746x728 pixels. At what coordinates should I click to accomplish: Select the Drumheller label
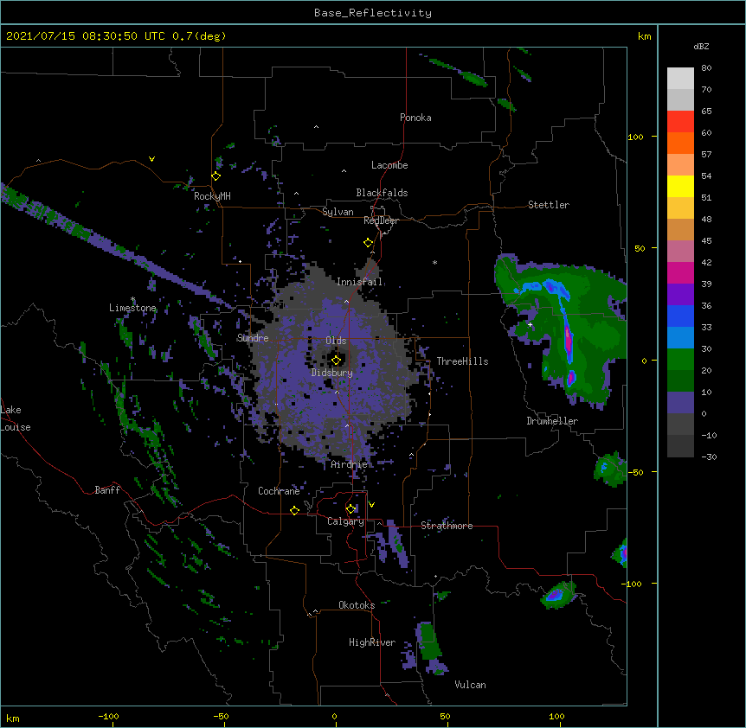pyautogui.click(x=552, y=421)
